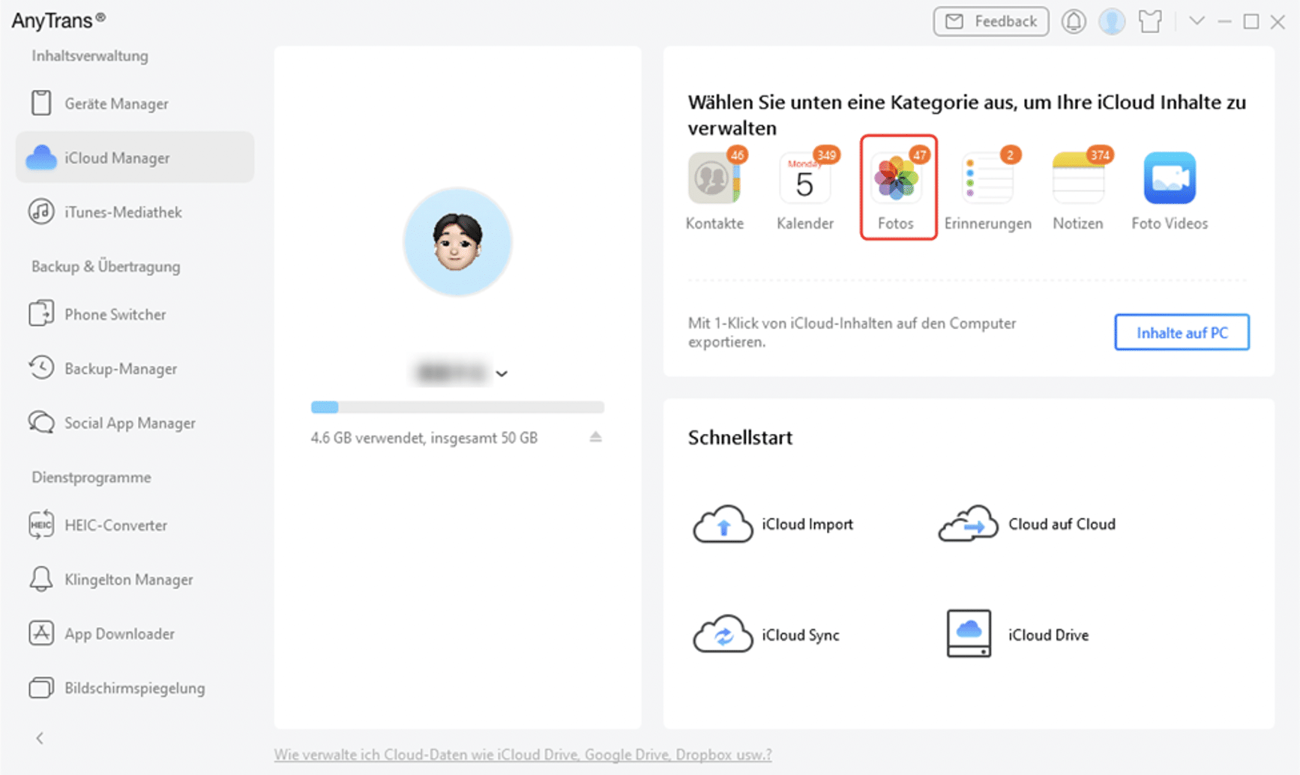Screen dimensions: 1300x775
Task: Open the cloud data management help link
Action: (523, 755)
